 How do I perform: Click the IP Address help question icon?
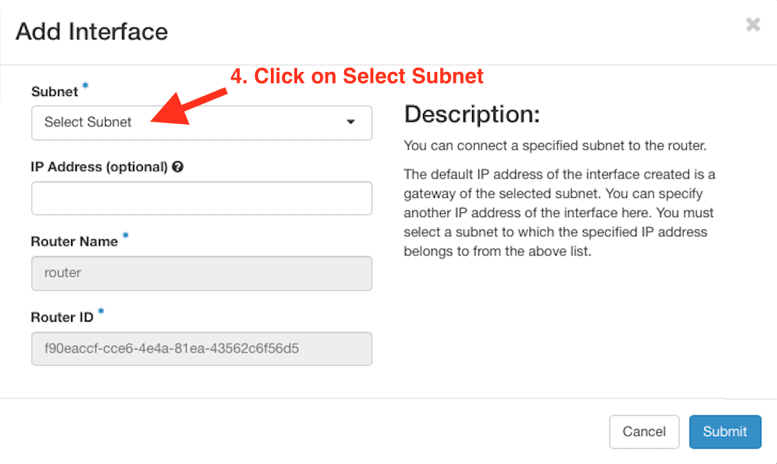point(178,167)
